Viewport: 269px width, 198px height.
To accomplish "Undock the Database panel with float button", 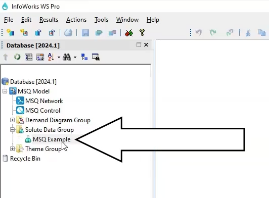I will [x=139, y=45].
